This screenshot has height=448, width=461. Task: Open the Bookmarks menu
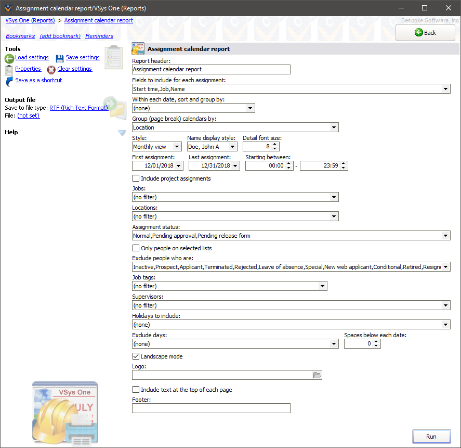point(20,36)
